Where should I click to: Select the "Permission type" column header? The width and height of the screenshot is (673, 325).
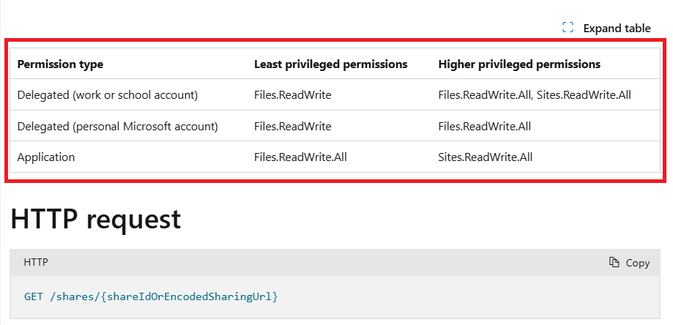(x=60, y=64)
